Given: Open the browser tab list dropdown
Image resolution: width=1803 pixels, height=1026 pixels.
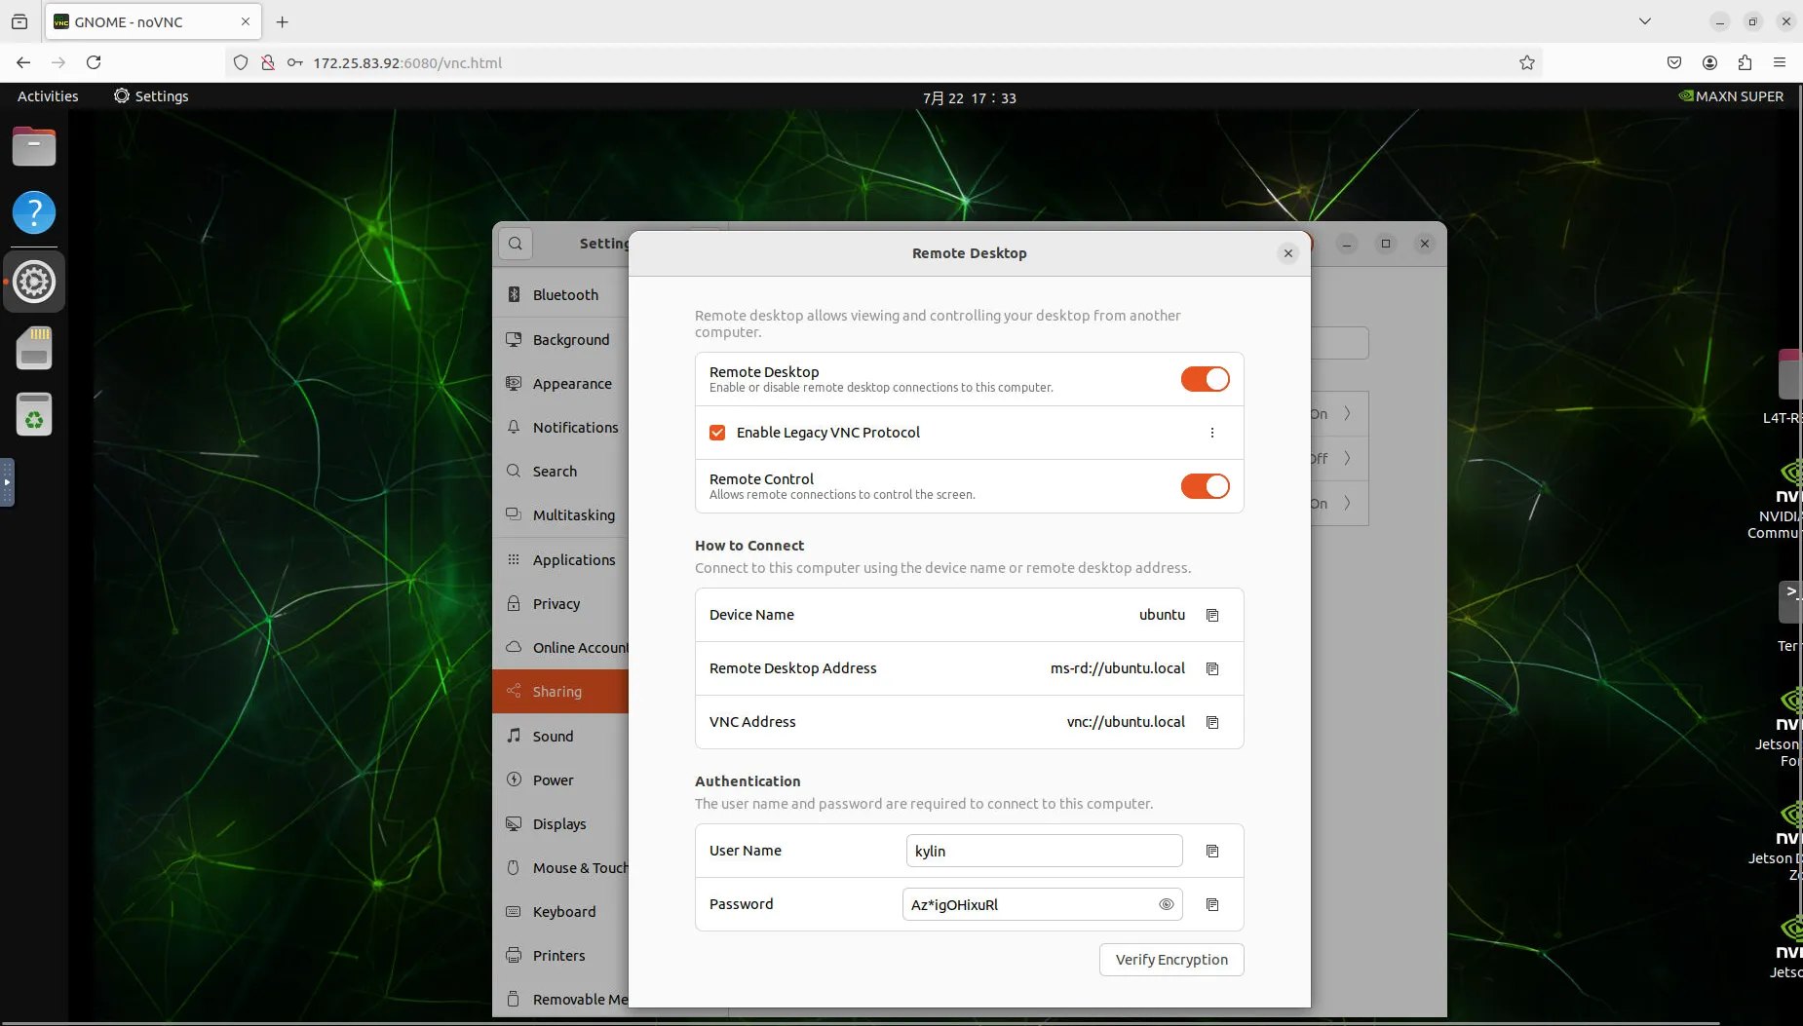Looking at the screenshot, I should tap(1644, 21).
